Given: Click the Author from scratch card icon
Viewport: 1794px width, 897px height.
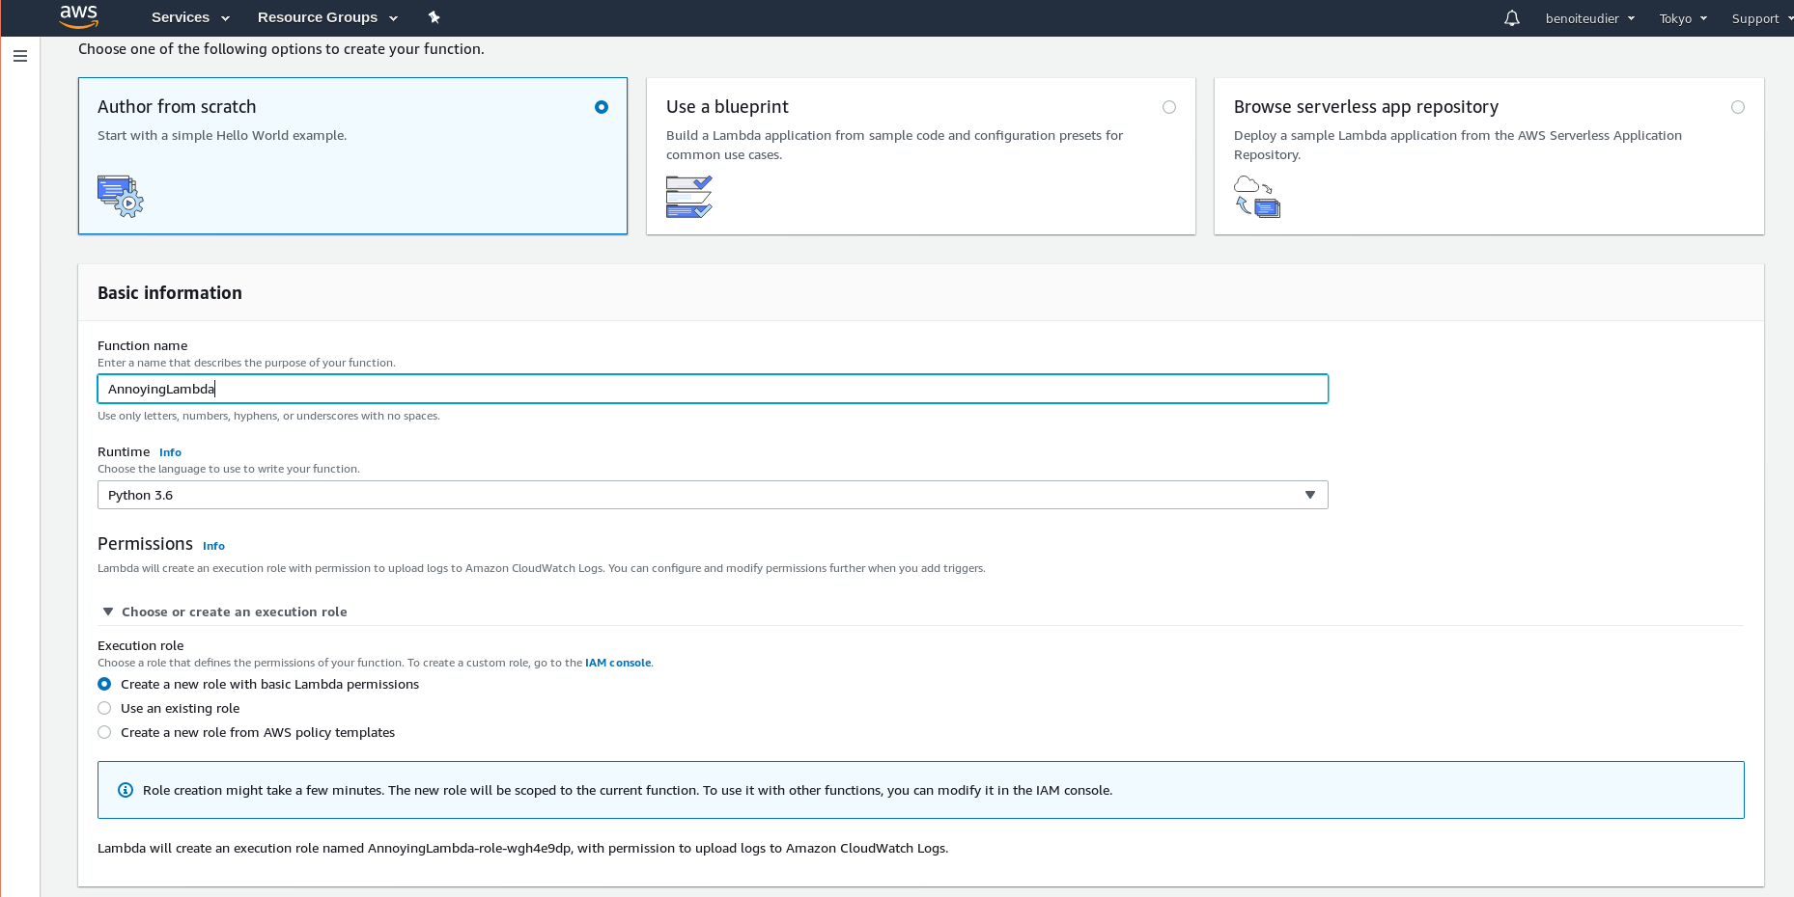Looking at the screenshot, I should click(120, 197).
